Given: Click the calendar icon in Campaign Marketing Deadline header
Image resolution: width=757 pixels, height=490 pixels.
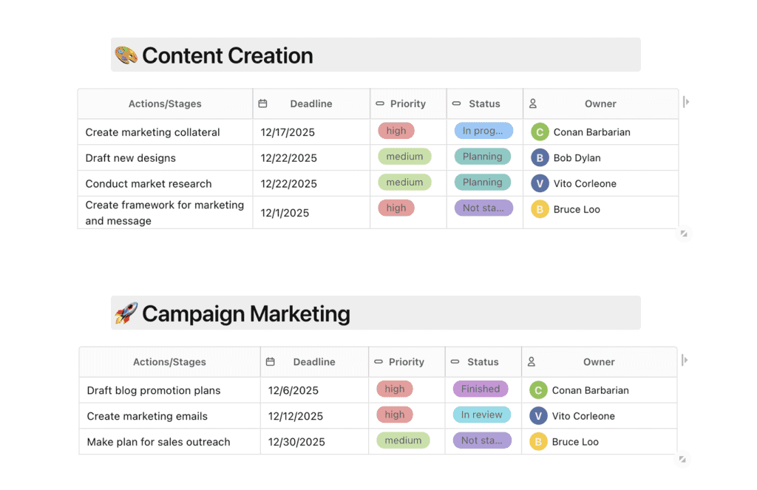Looking at the screenshot, I should pyautogui.click(x=271, y=361).
